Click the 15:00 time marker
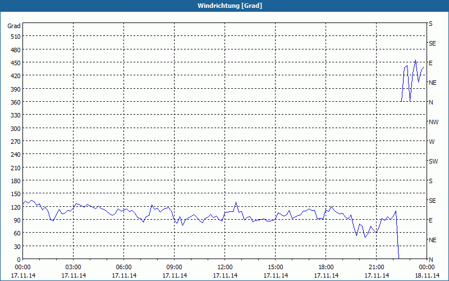 (x=276, y=267)
